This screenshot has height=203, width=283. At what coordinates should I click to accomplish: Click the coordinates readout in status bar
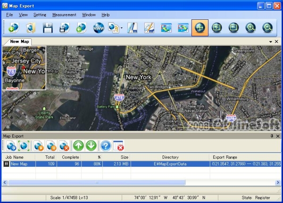[170, 198]
